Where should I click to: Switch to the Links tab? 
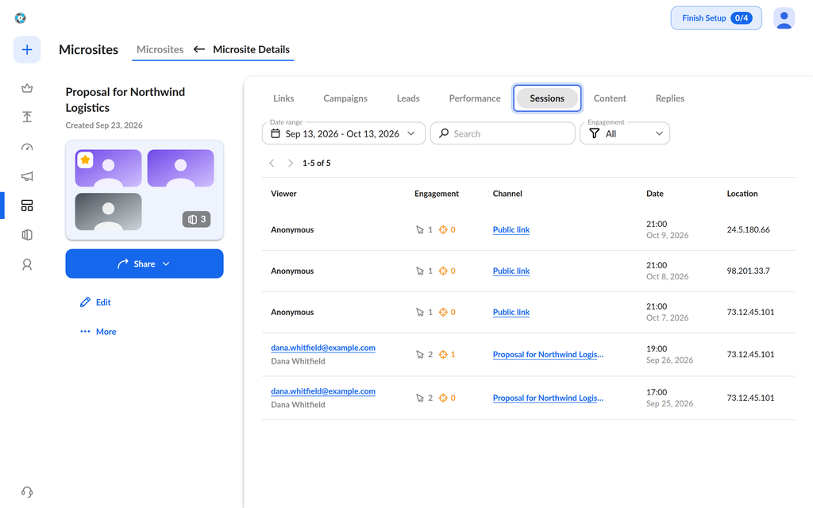pos(283,98)
